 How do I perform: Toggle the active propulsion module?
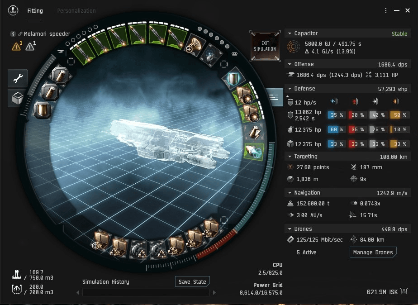pyautogui.click(x=253, y=152)
